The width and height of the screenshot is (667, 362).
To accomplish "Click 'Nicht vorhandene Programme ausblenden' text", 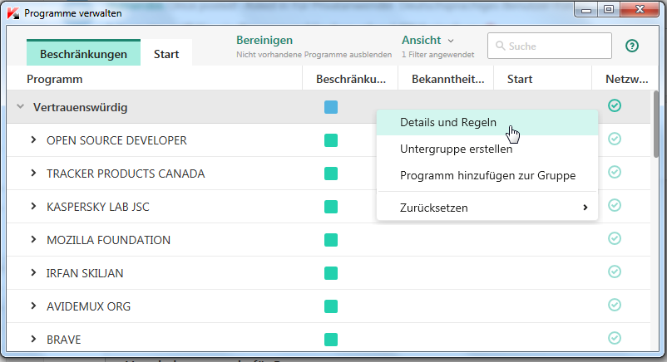I will point(314,55).
